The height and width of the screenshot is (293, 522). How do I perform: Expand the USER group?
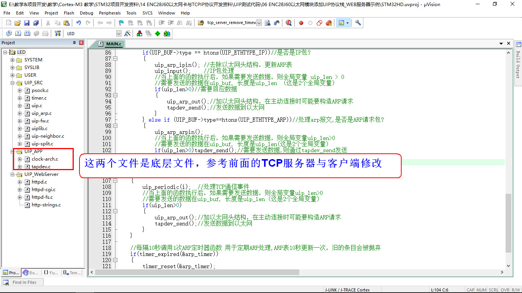(x=12, y=75)
